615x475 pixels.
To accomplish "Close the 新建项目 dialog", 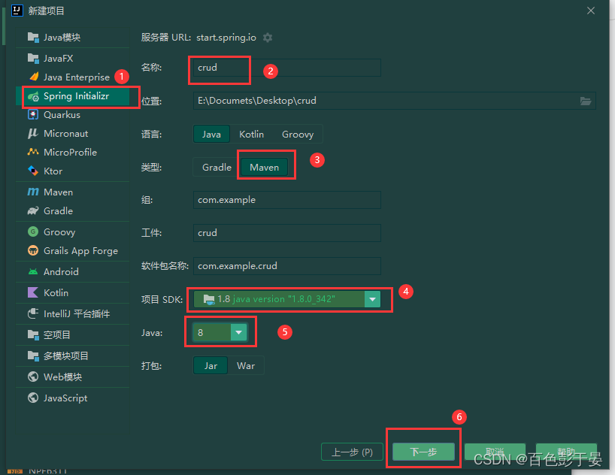I will click(591, 11).
